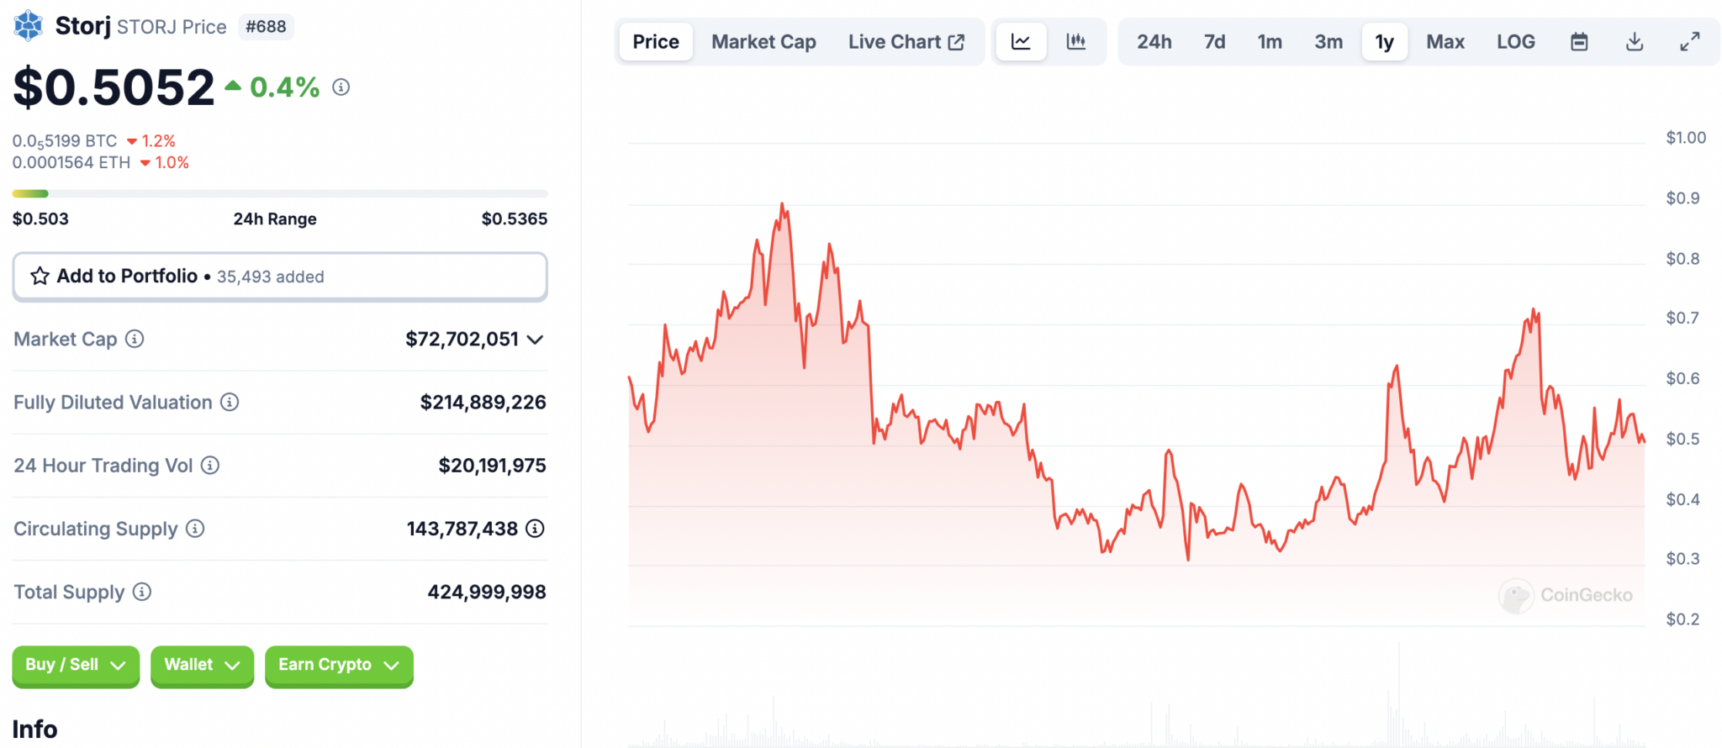Switch to the 7d timeframe
Screen dimensions: 1722x748
tap(1213, 40)
